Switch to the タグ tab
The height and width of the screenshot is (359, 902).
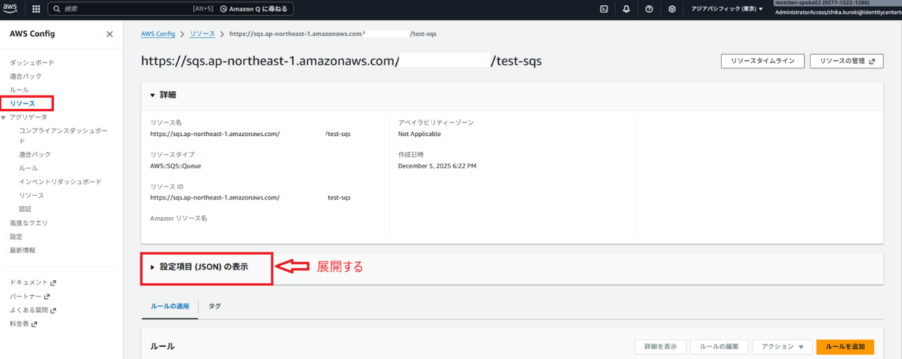click(214, 306)
